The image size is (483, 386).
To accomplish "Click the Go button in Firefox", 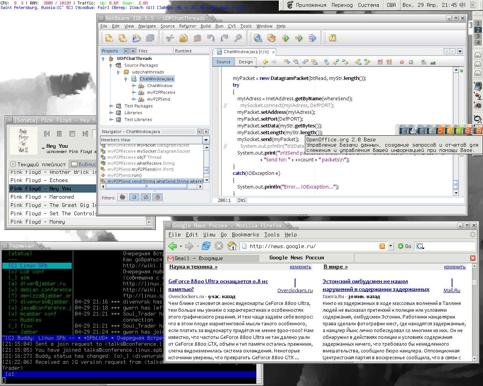I will [405, 246].
